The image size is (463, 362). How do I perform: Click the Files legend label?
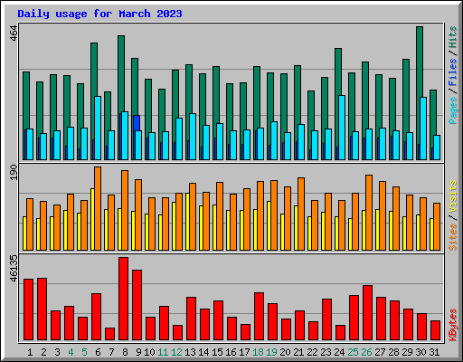452,72
